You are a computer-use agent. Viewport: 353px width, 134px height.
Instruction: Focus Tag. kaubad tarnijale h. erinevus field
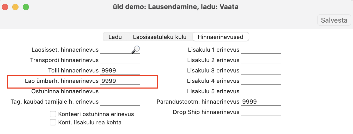click(x=120, y=102)
